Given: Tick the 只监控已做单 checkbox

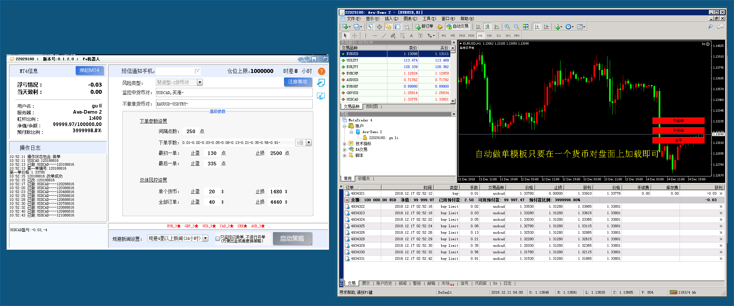Looking at the screenshot, I should click(218, 239).
